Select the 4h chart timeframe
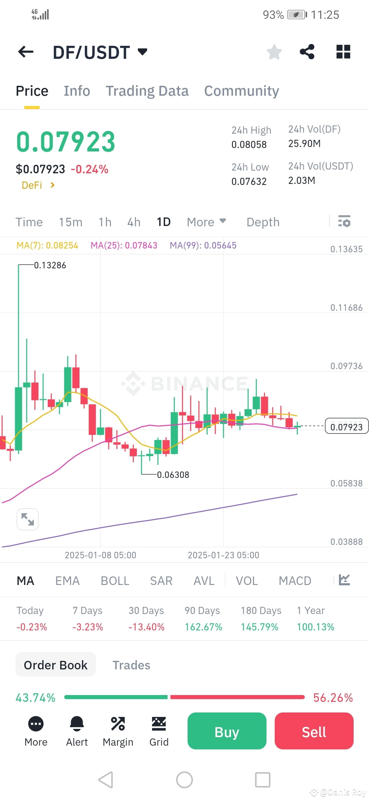The height and width of the screenshot is (800, 369). click(134, 222)
